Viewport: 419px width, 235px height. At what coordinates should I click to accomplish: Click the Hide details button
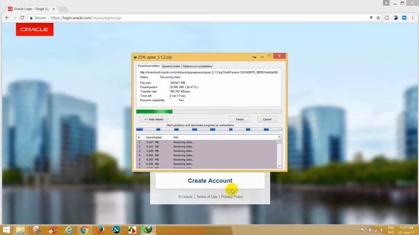point(154,119)
